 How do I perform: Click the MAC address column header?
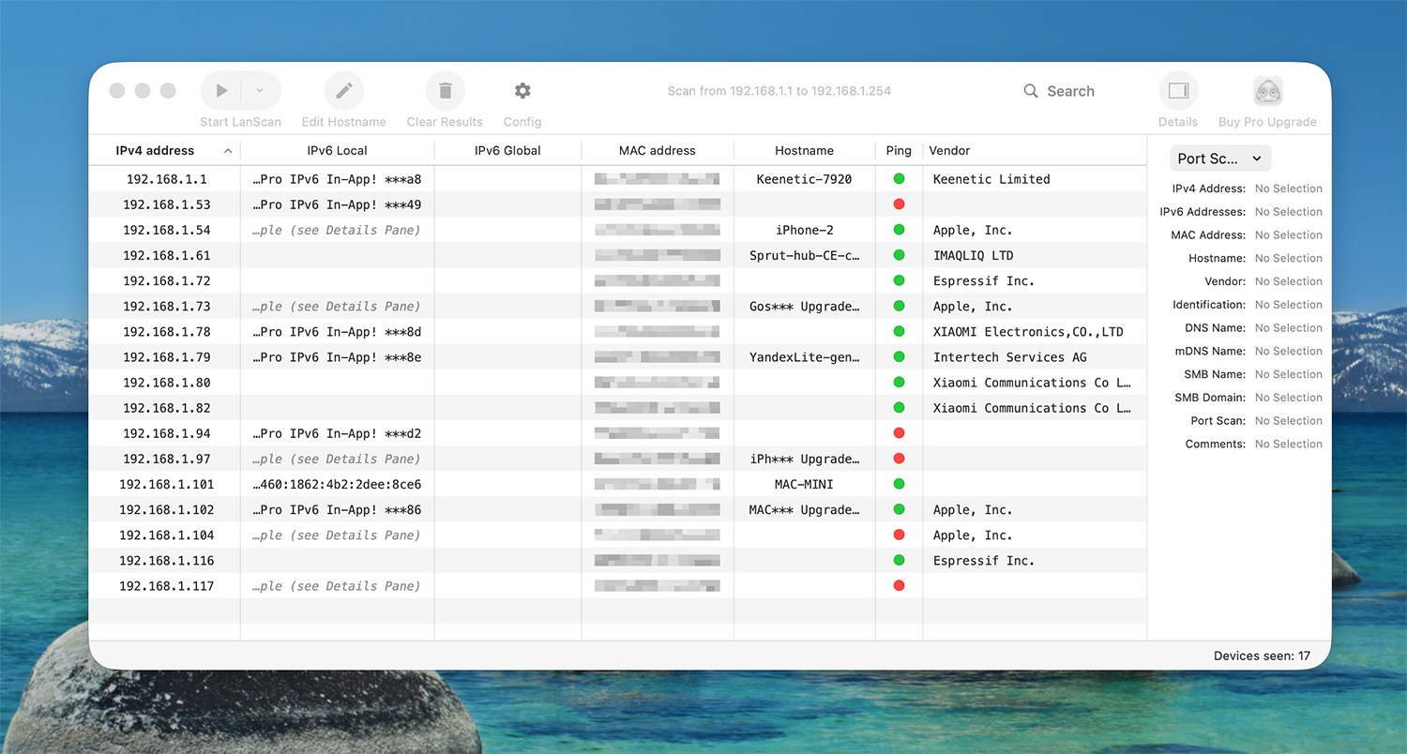coord(657,150)
